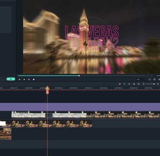Image resolution: width=160 pixels, height=156 pixels.
Task: Click the red playhead marker on ruler
Action: [x=47, y=90]
